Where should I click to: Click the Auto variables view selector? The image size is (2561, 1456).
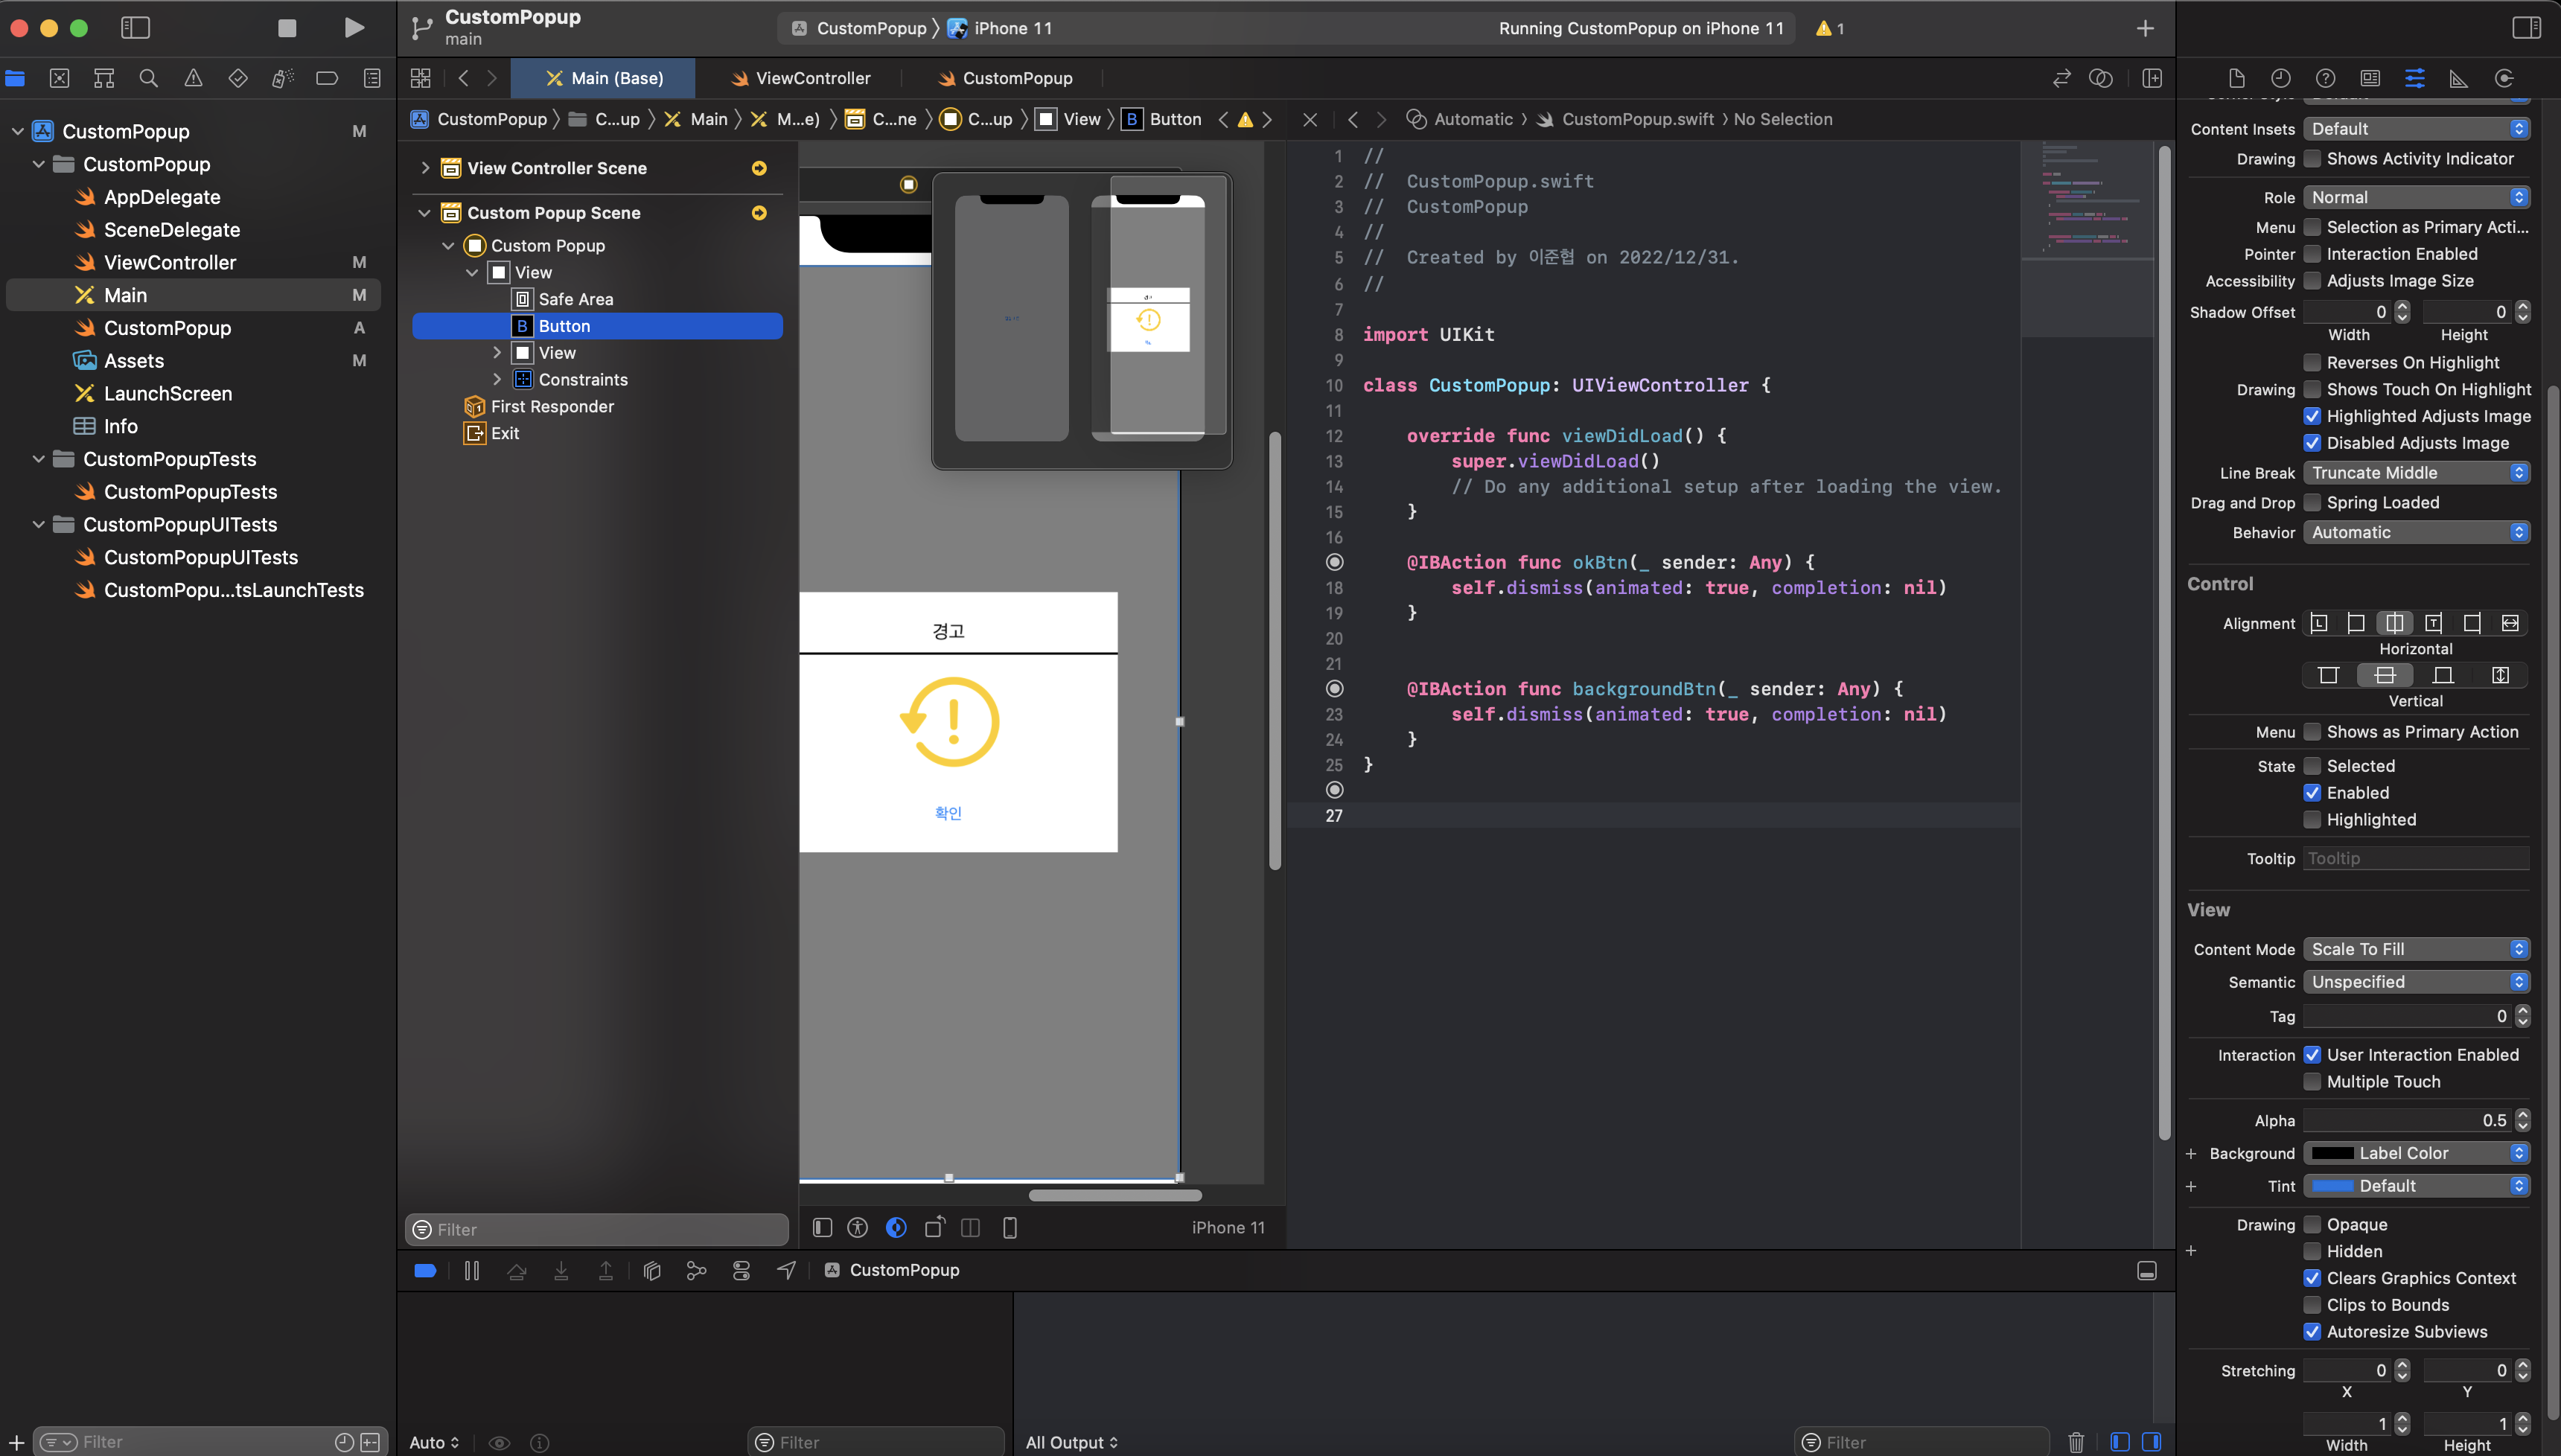(434, 1442)
